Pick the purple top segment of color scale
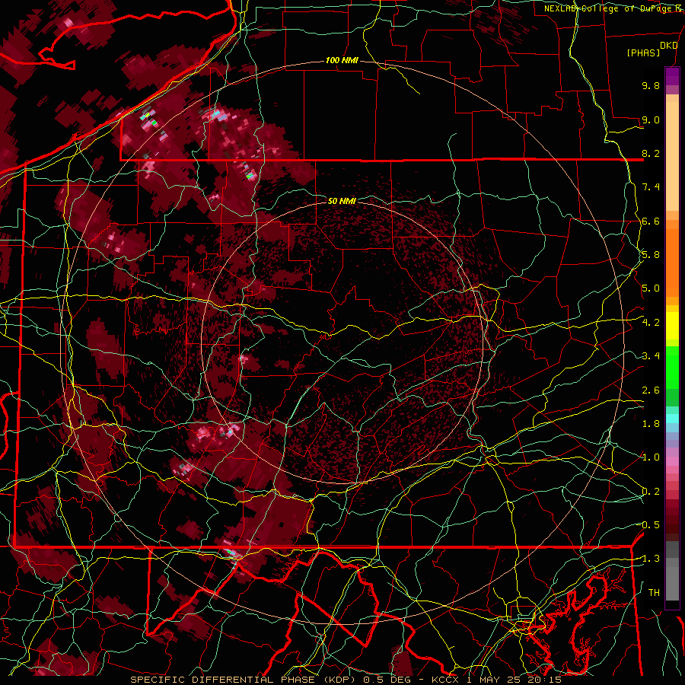This screenshot has height=685, width=685. (x=672, y=76)
